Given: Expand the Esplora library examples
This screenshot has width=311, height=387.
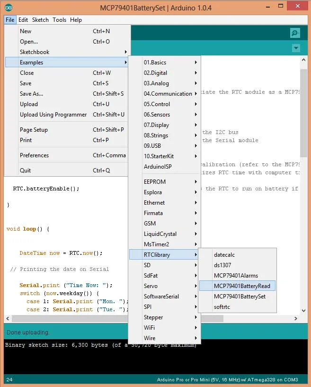Looking at the screenshot, I should click(x=165, y=192).
